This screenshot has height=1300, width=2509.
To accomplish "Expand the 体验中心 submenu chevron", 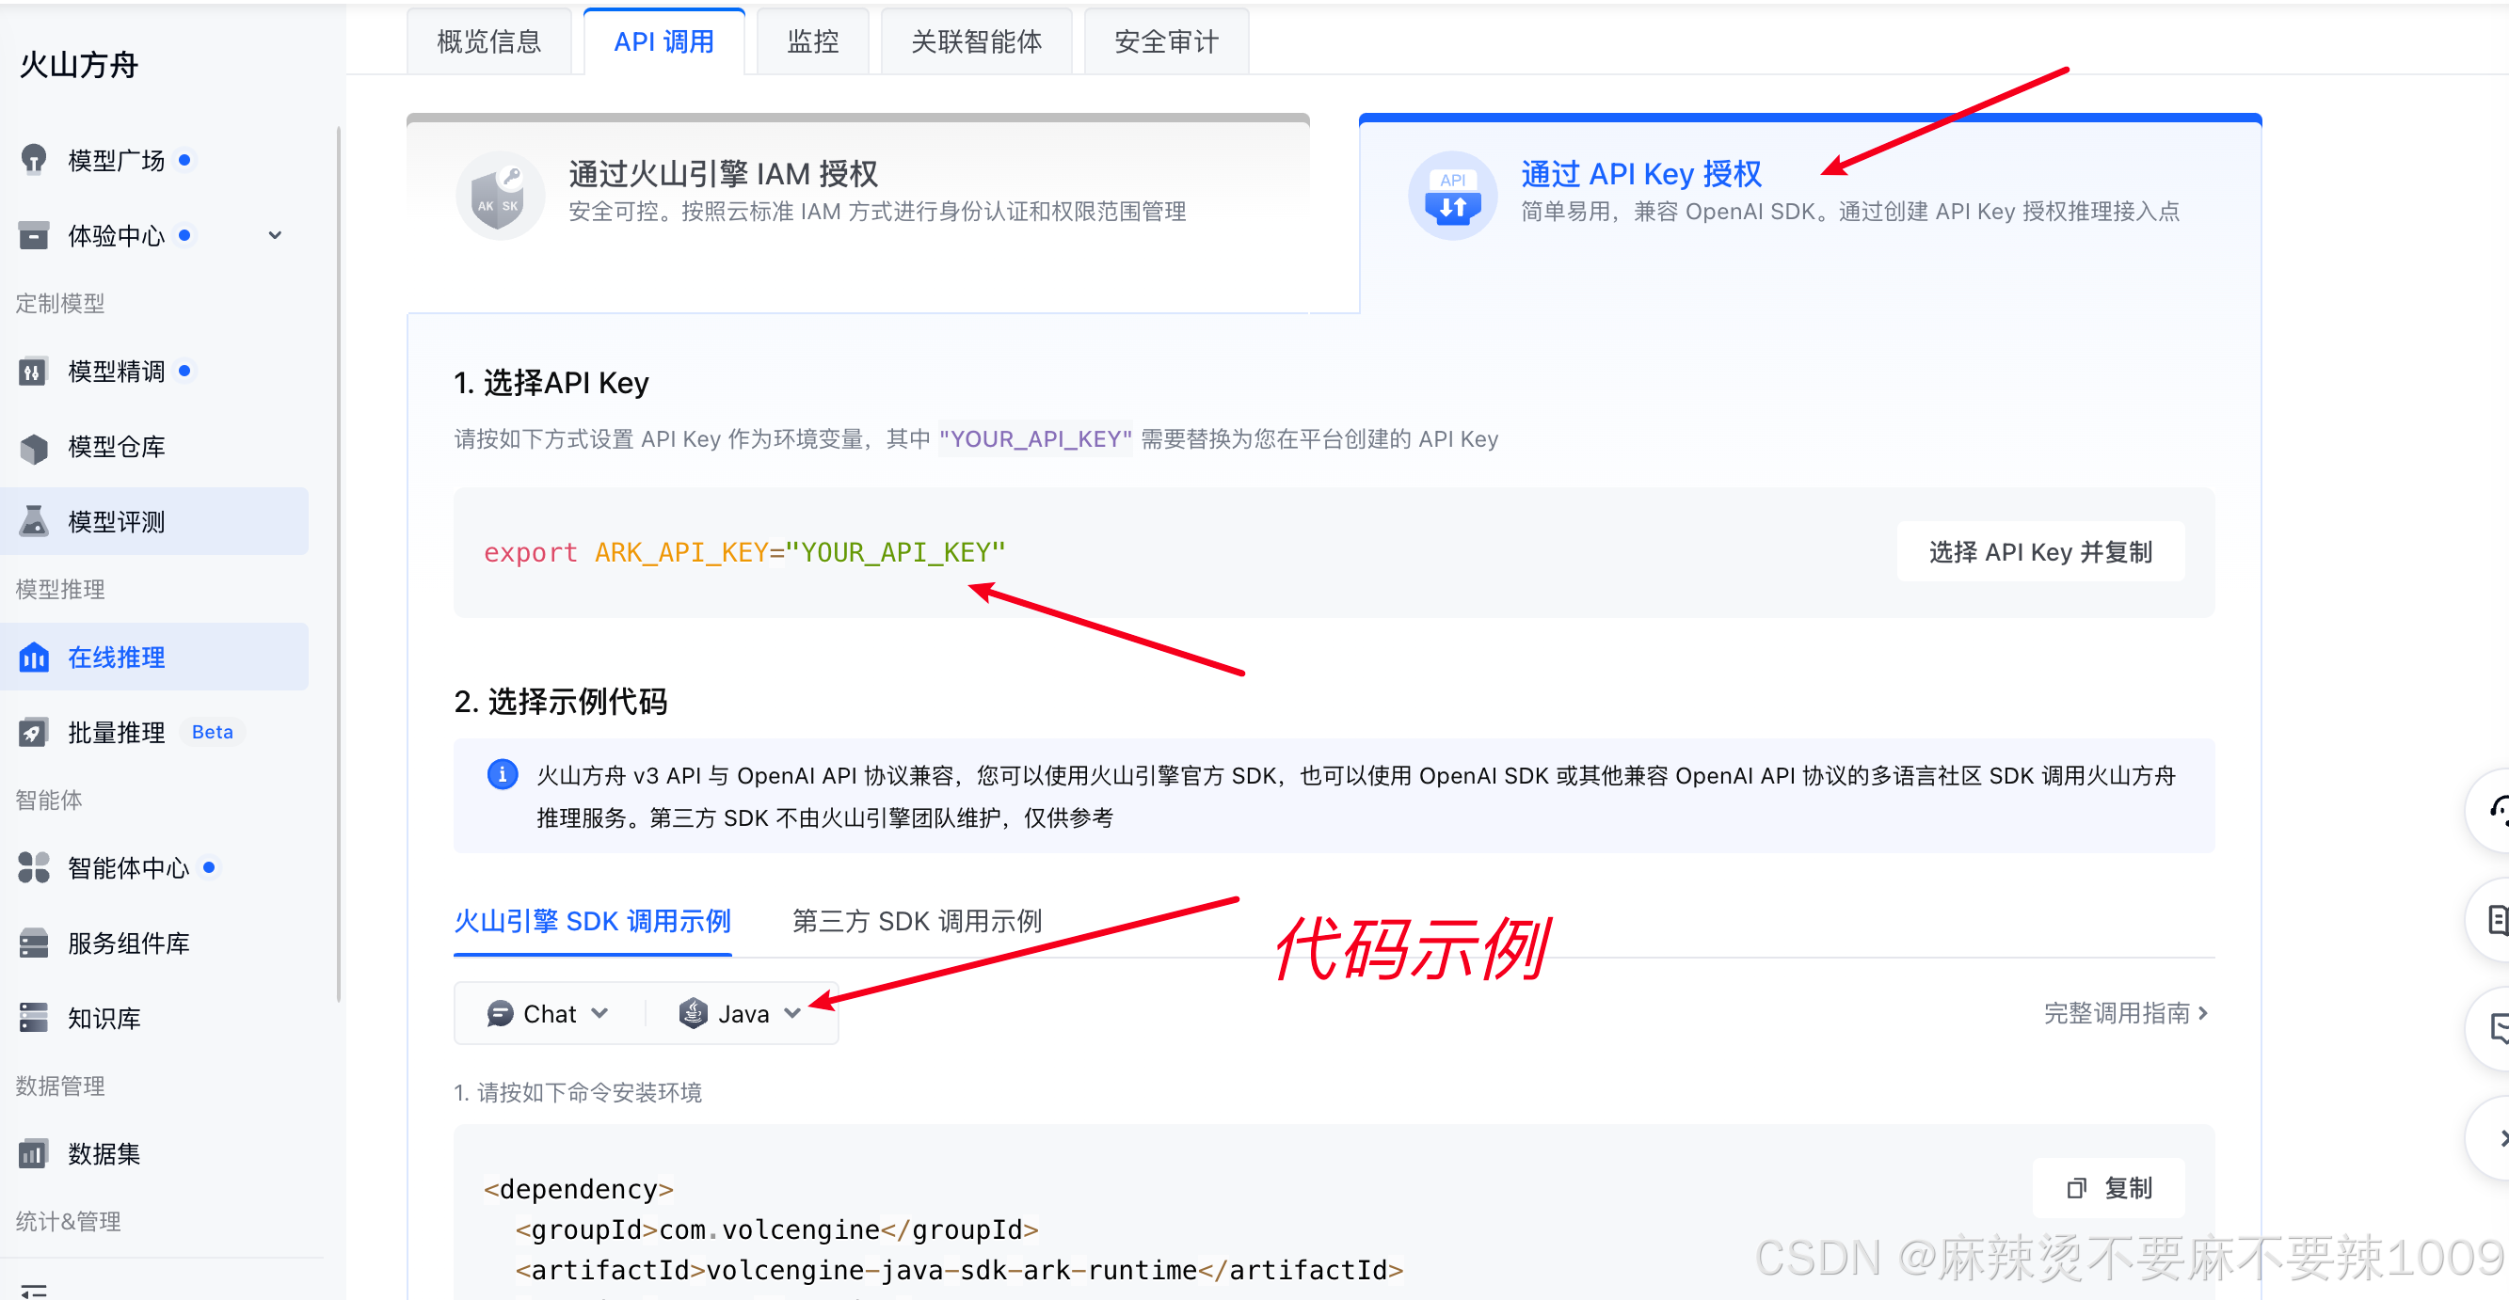I will click(x=275, y=236).
